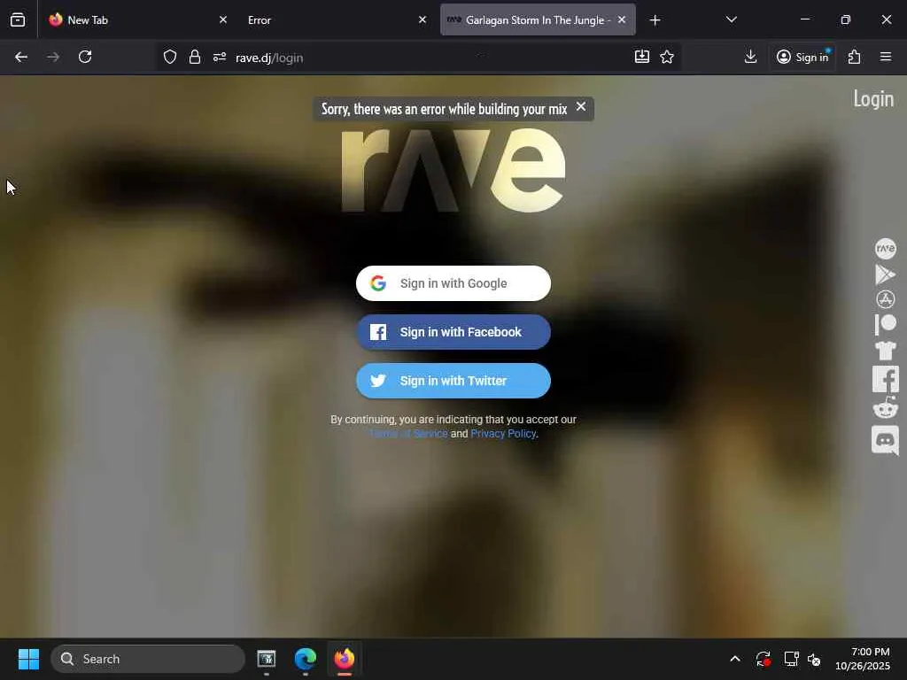Open the clock showing 7:00 PM
907x680 pixels.
[863, 659]
